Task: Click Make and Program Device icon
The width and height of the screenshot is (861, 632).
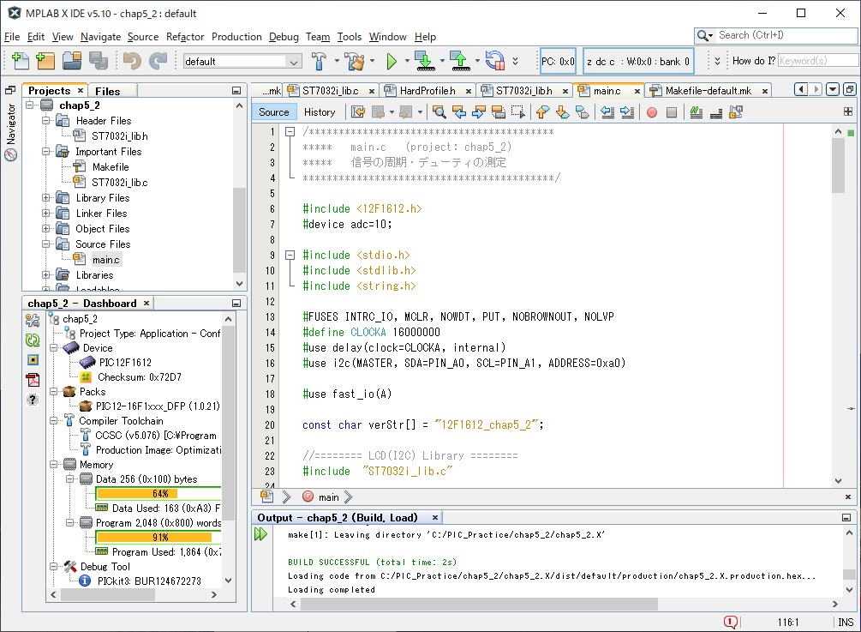Action: click(424, 61)
